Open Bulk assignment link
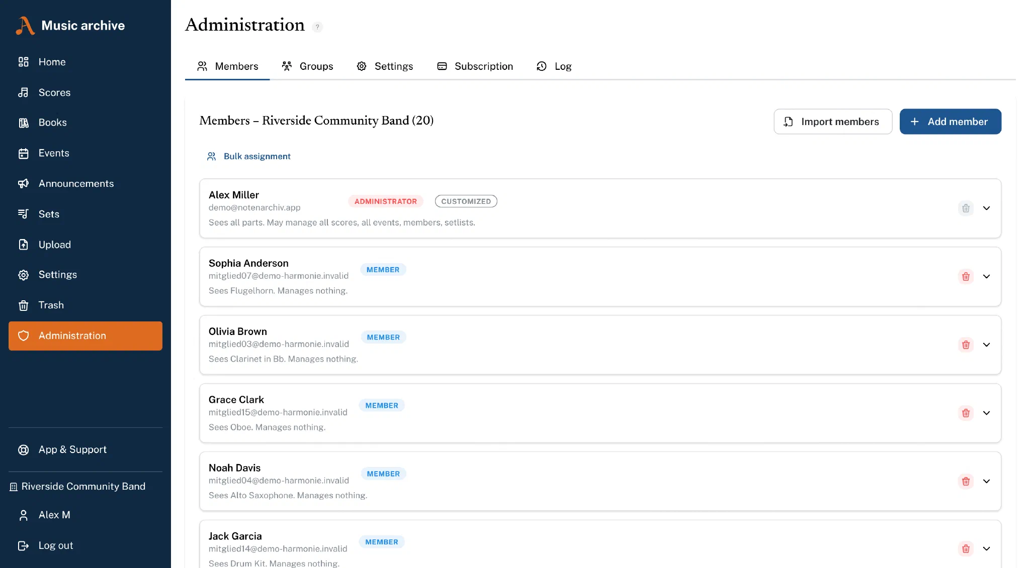Viewport: 1030px width, 568px height. (248, 156)
